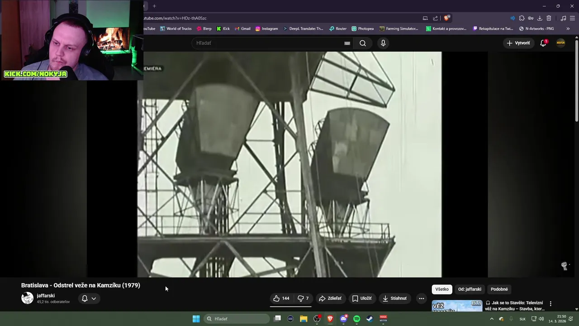Viewport: 579px width, 326px height.
Task: Click the install/cast screen icon in address bar
Action: pos(425,18)
